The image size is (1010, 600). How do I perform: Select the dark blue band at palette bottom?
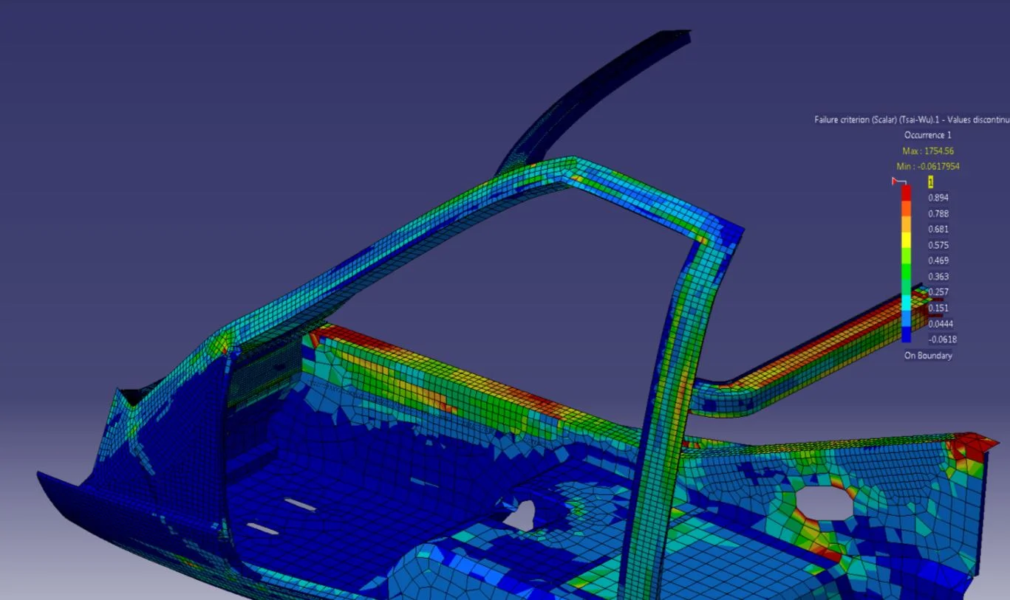(x=907, y=334)
